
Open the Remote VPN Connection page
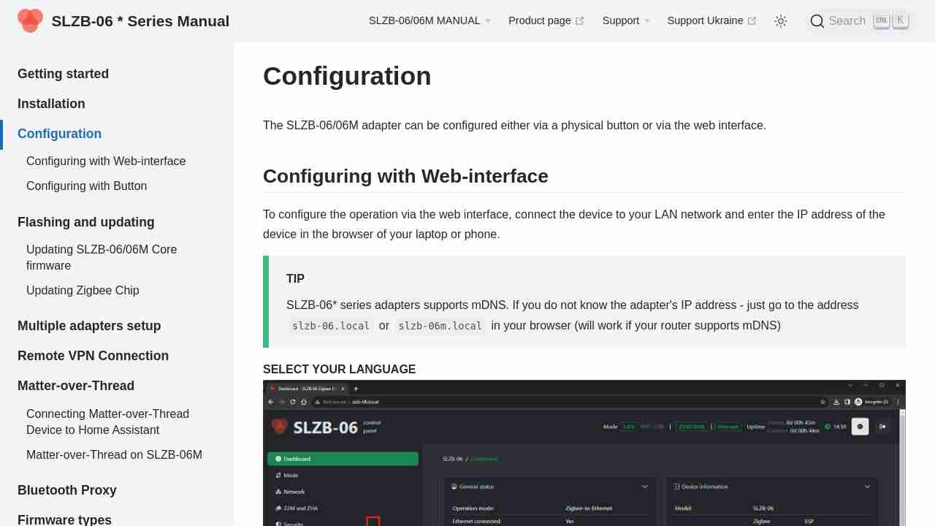tap(93, 356)
